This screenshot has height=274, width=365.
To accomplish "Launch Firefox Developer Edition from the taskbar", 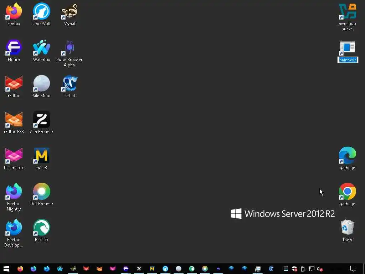I will pyautogui.click(x=47, y=269).
